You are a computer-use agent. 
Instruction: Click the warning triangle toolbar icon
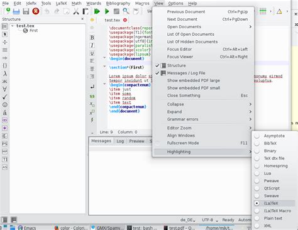(279, 11)
